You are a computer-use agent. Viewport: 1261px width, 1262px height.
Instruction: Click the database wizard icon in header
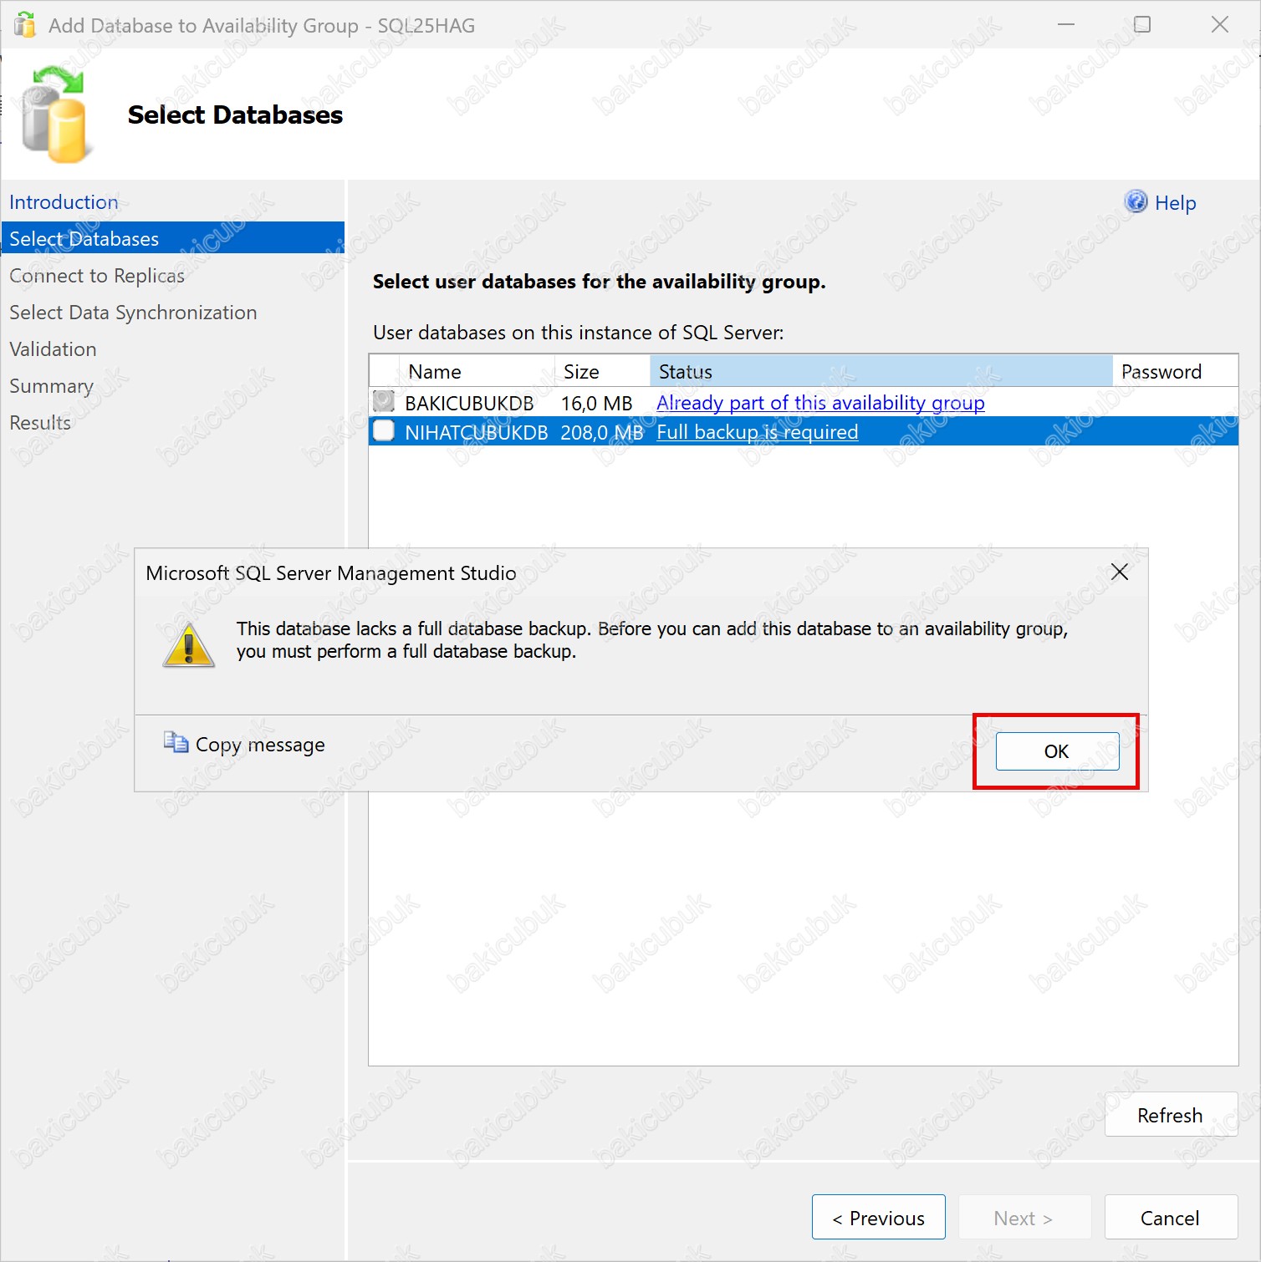tap(55, 114)
